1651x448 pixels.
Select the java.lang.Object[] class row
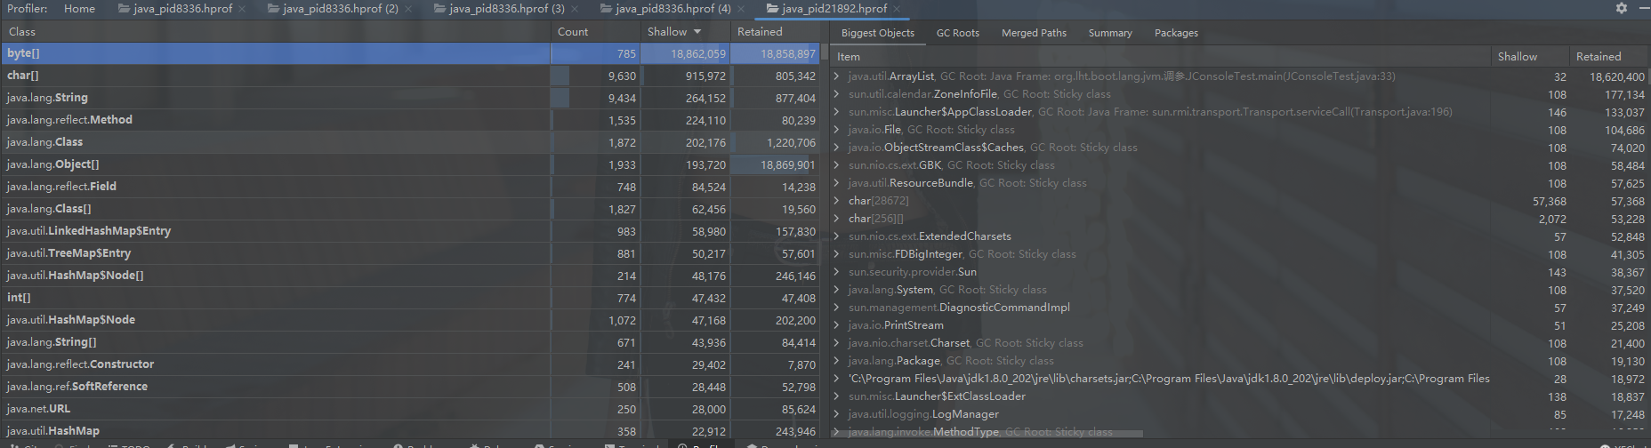coord(53,164)
